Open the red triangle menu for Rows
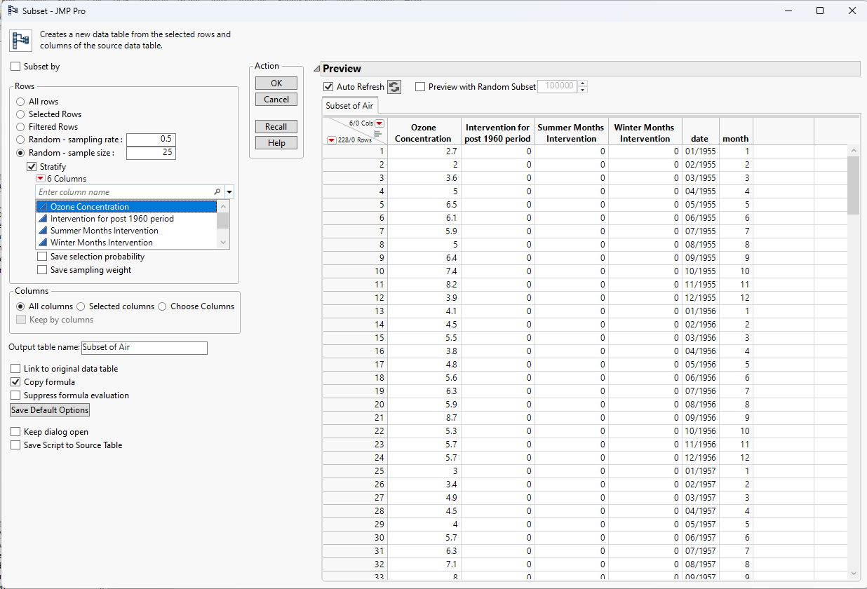The height and width of the screenshot is (589, 867). pyautogui.click(x=332, y=140)
